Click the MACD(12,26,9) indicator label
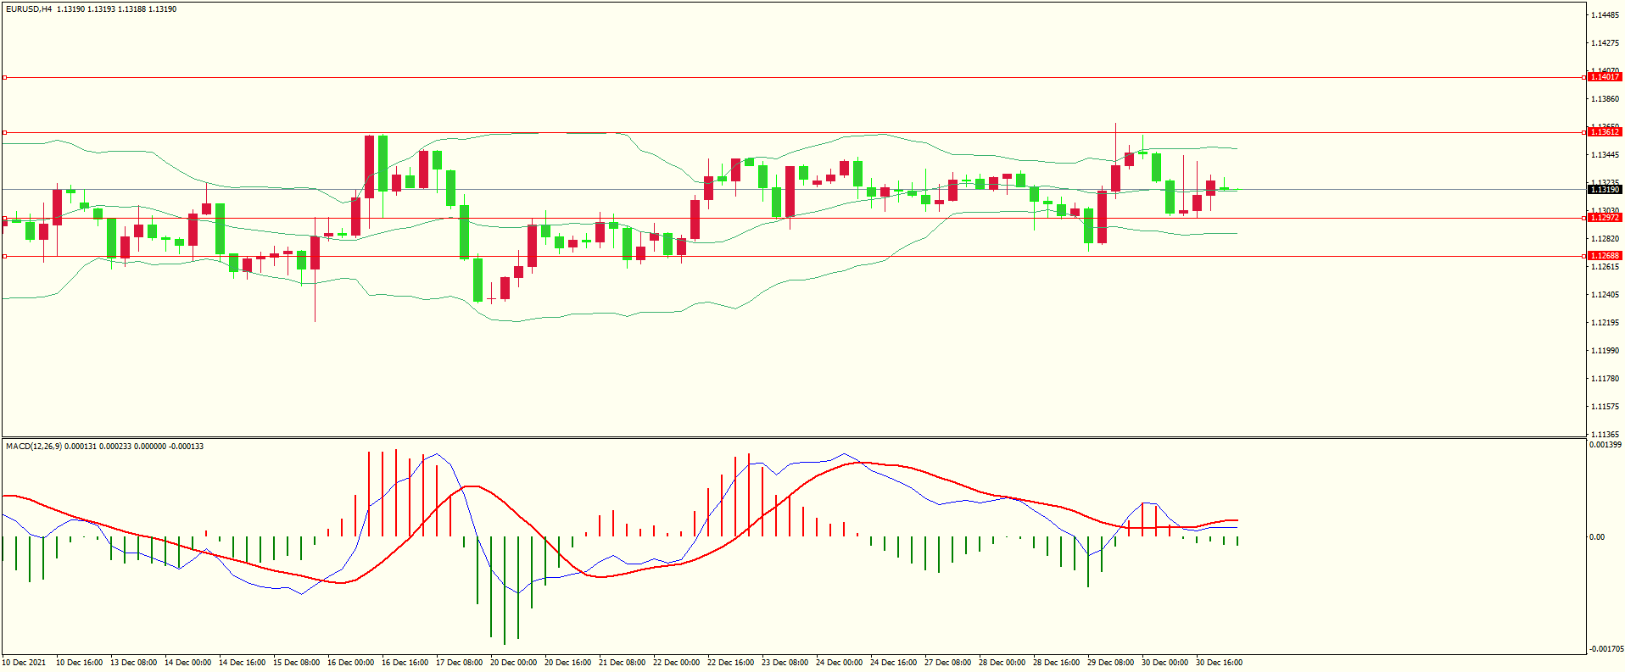Viewport: 1625px width, 672px height. (x=33, y=446)
